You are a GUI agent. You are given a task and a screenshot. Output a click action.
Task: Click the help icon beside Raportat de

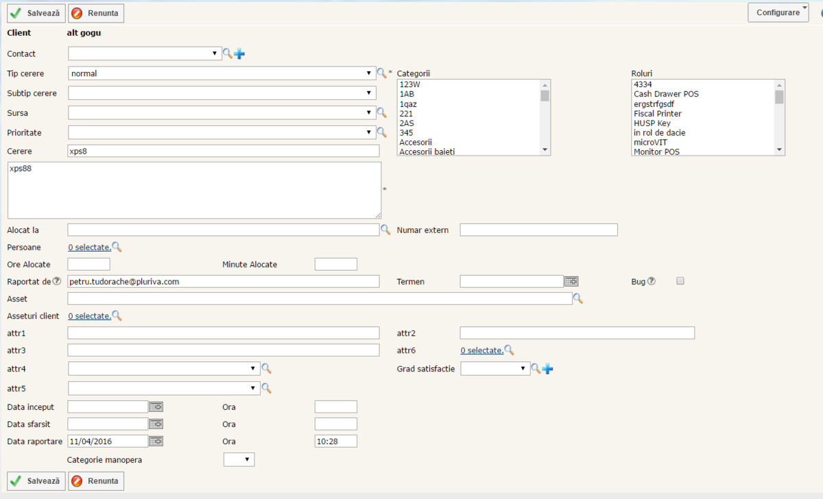tap(57, 281)
